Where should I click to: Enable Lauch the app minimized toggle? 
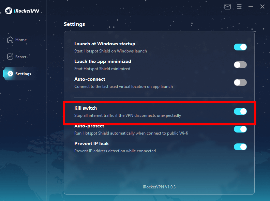point(240,65)
